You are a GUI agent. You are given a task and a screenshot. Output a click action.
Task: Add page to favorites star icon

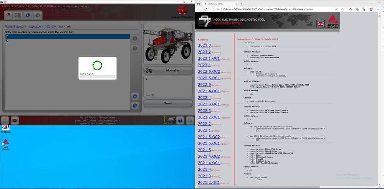coord(343,9)
